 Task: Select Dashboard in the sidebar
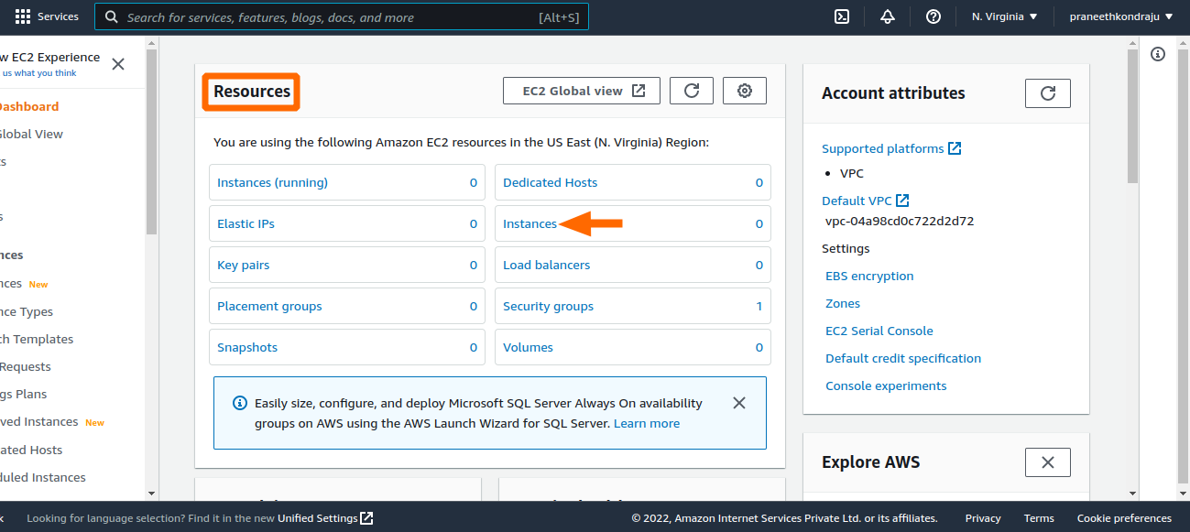pos(29,106)
